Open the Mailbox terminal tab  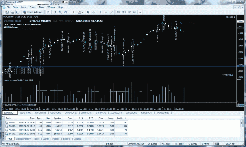pos(56,139)
